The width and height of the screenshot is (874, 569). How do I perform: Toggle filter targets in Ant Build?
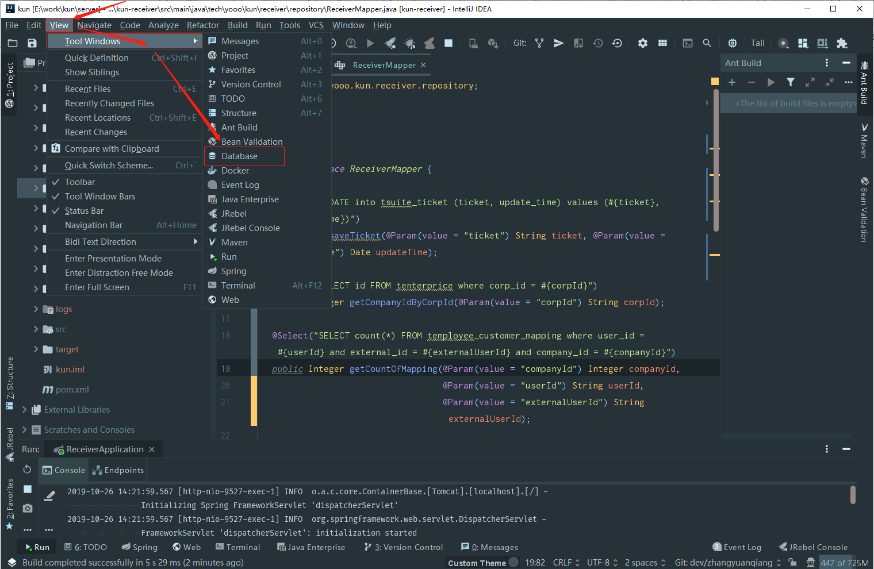click(x=791, y=82)
